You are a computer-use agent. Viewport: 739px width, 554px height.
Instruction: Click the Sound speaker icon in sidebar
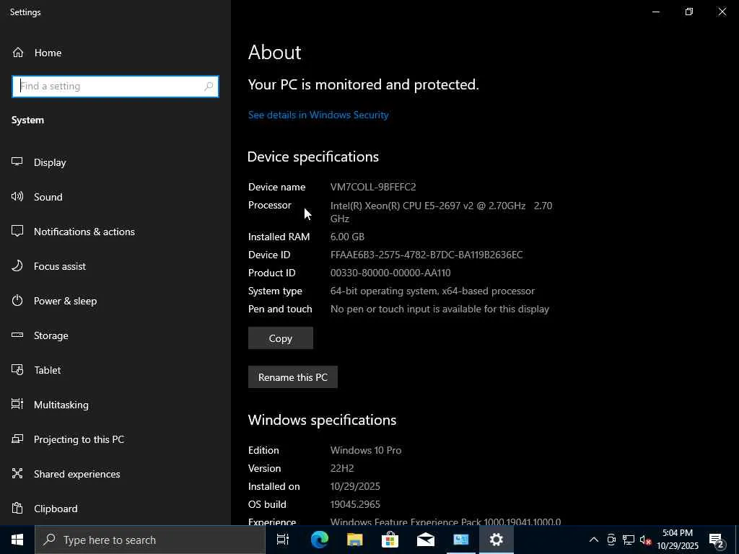point(17,196)
